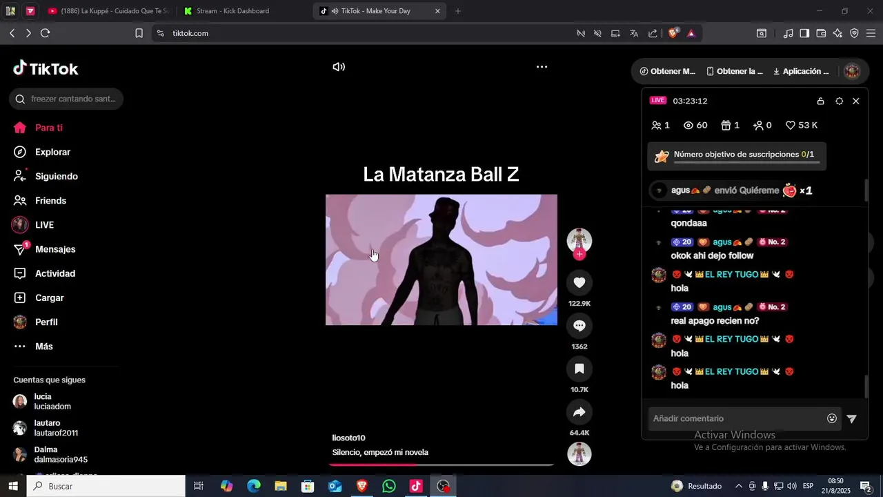The width and height of the screenshot is (883, 497).
Task: Click the 53 K likes heart
Action: [802, 125]
